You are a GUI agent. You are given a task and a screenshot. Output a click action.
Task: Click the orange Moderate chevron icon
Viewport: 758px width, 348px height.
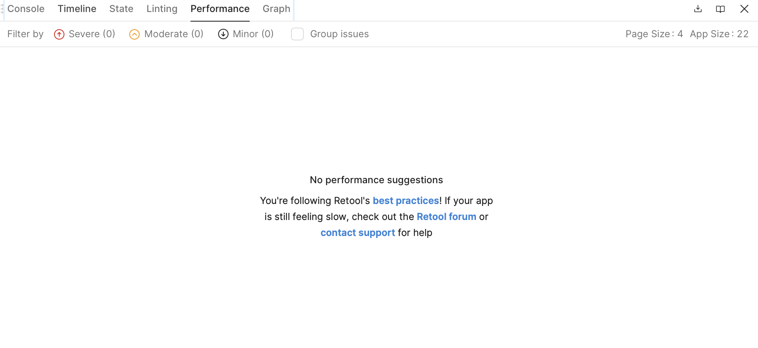[x=134, y=34]
